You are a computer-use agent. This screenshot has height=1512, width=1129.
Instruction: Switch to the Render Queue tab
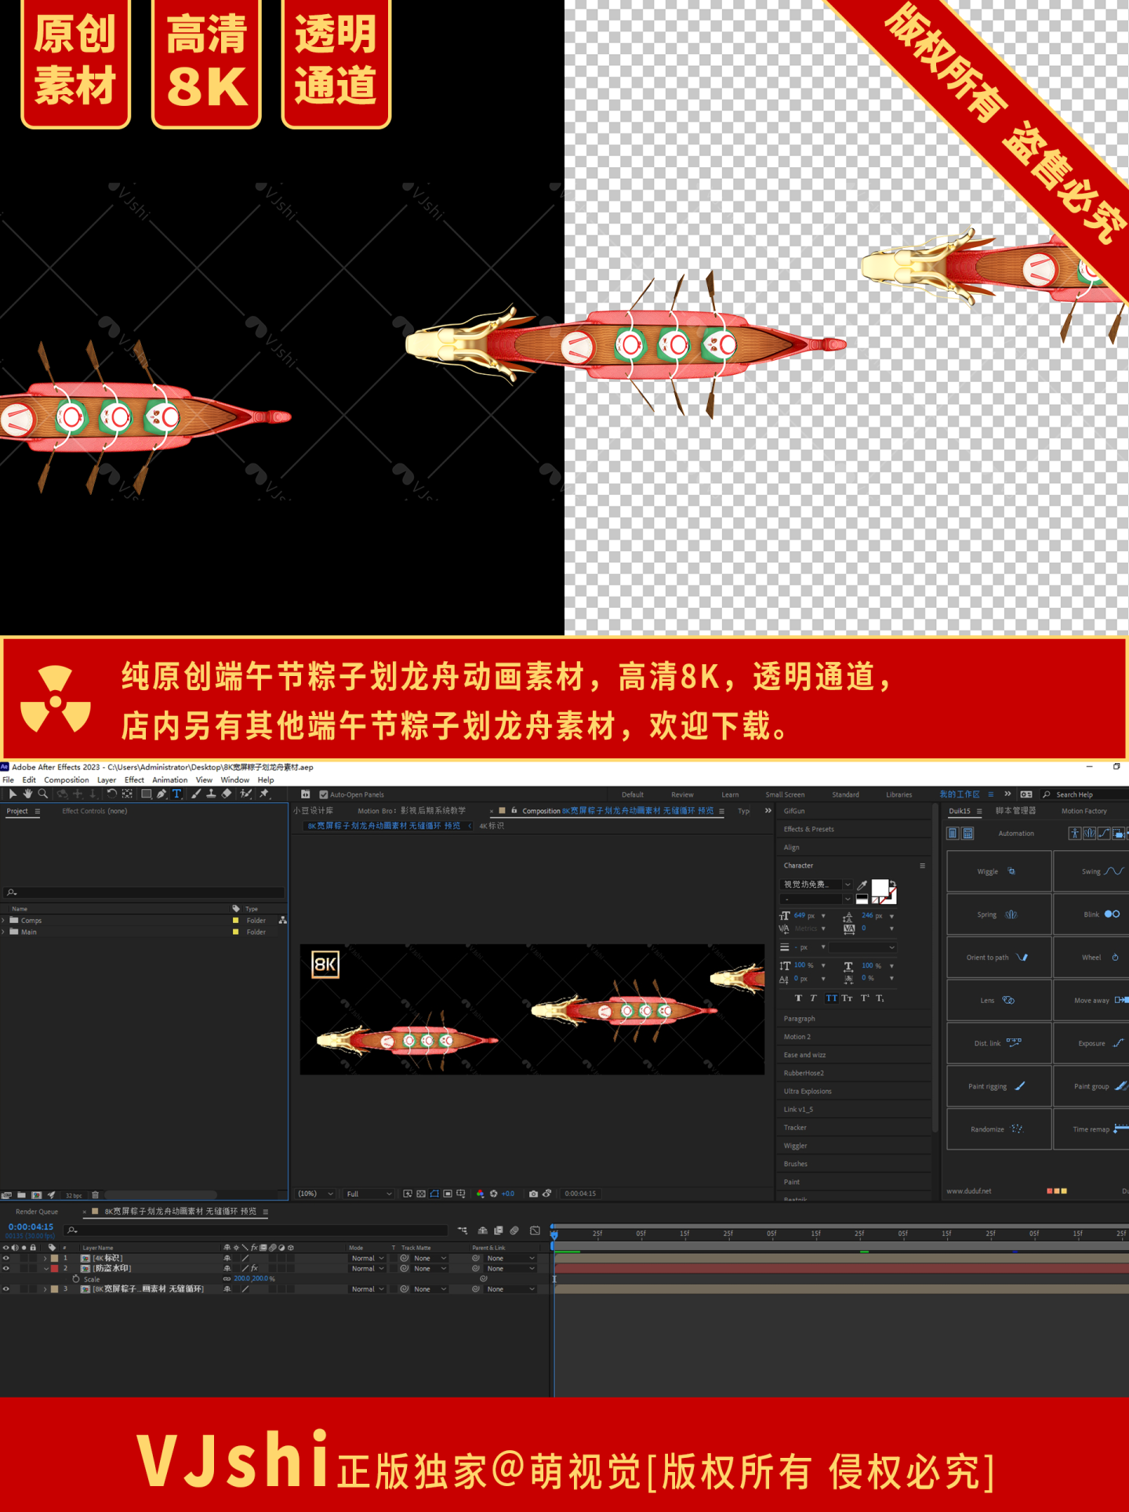37,1212
